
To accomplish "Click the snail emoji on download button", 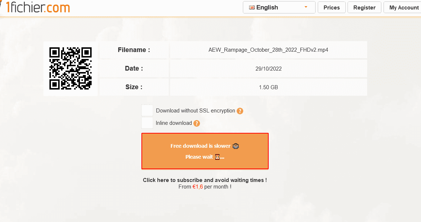I will click(x=236, y=146).
